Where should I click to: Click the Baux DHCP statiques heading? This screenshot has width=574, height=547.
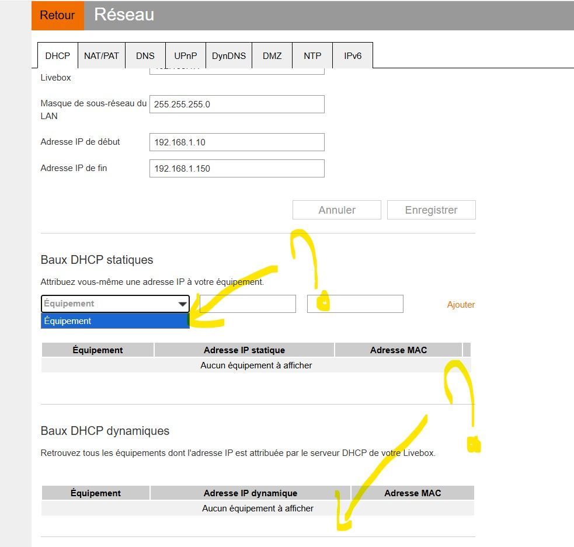97,260
